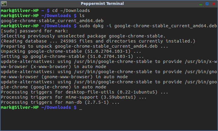218x131 pixels.
Task: Click the 'sudo dpkg -i' command text
Action: click(95, 26)
